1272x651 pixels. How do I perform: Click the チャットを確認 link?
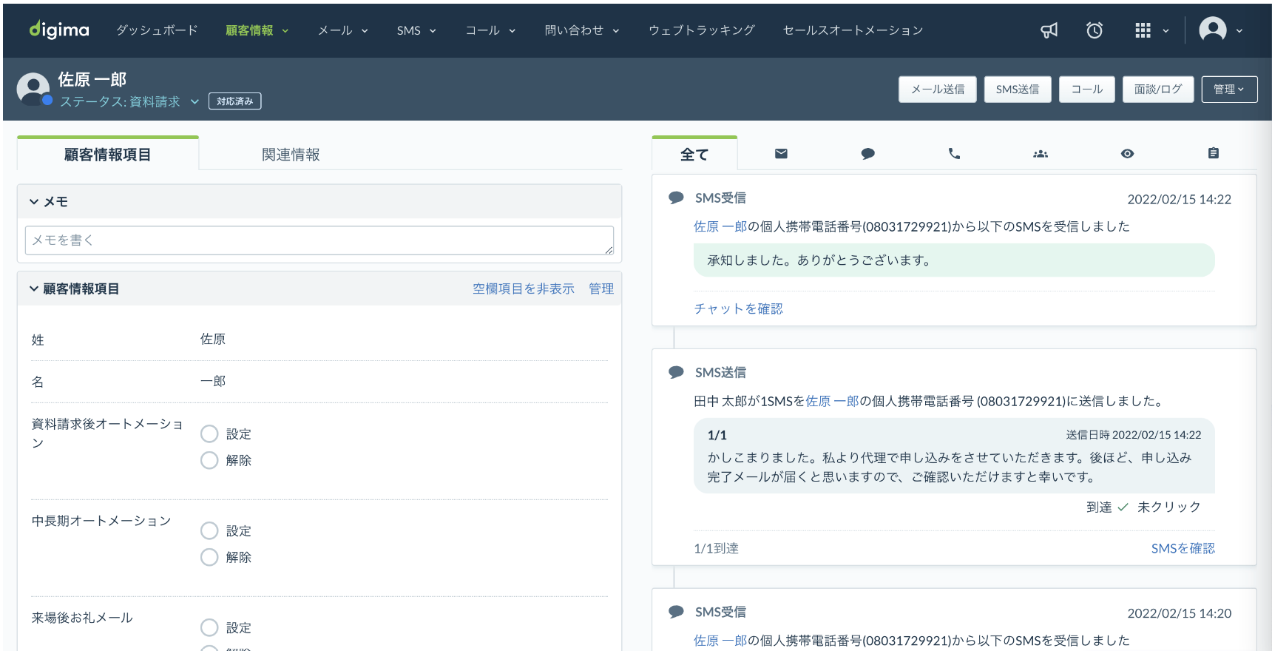[x=738, y=308]
